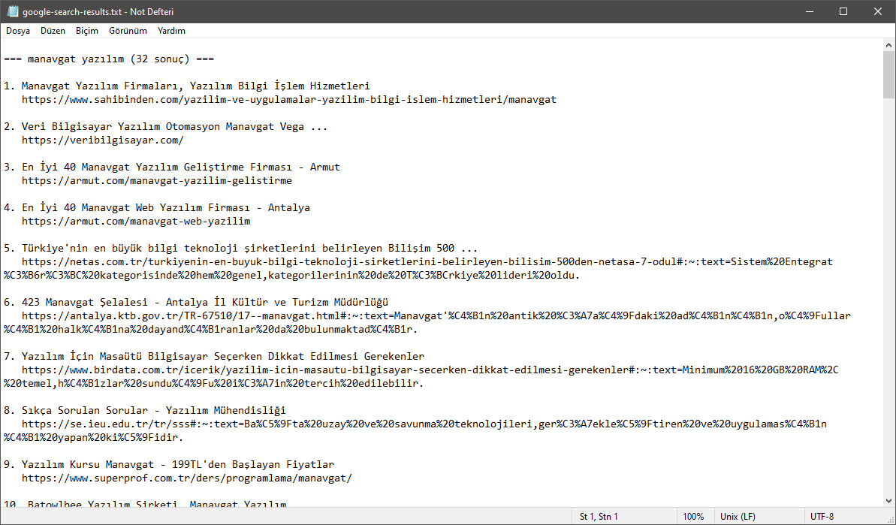Screen dimensions: 896x525
Task: Click the vertical scrollbar thumb
Action: point(888,75)
